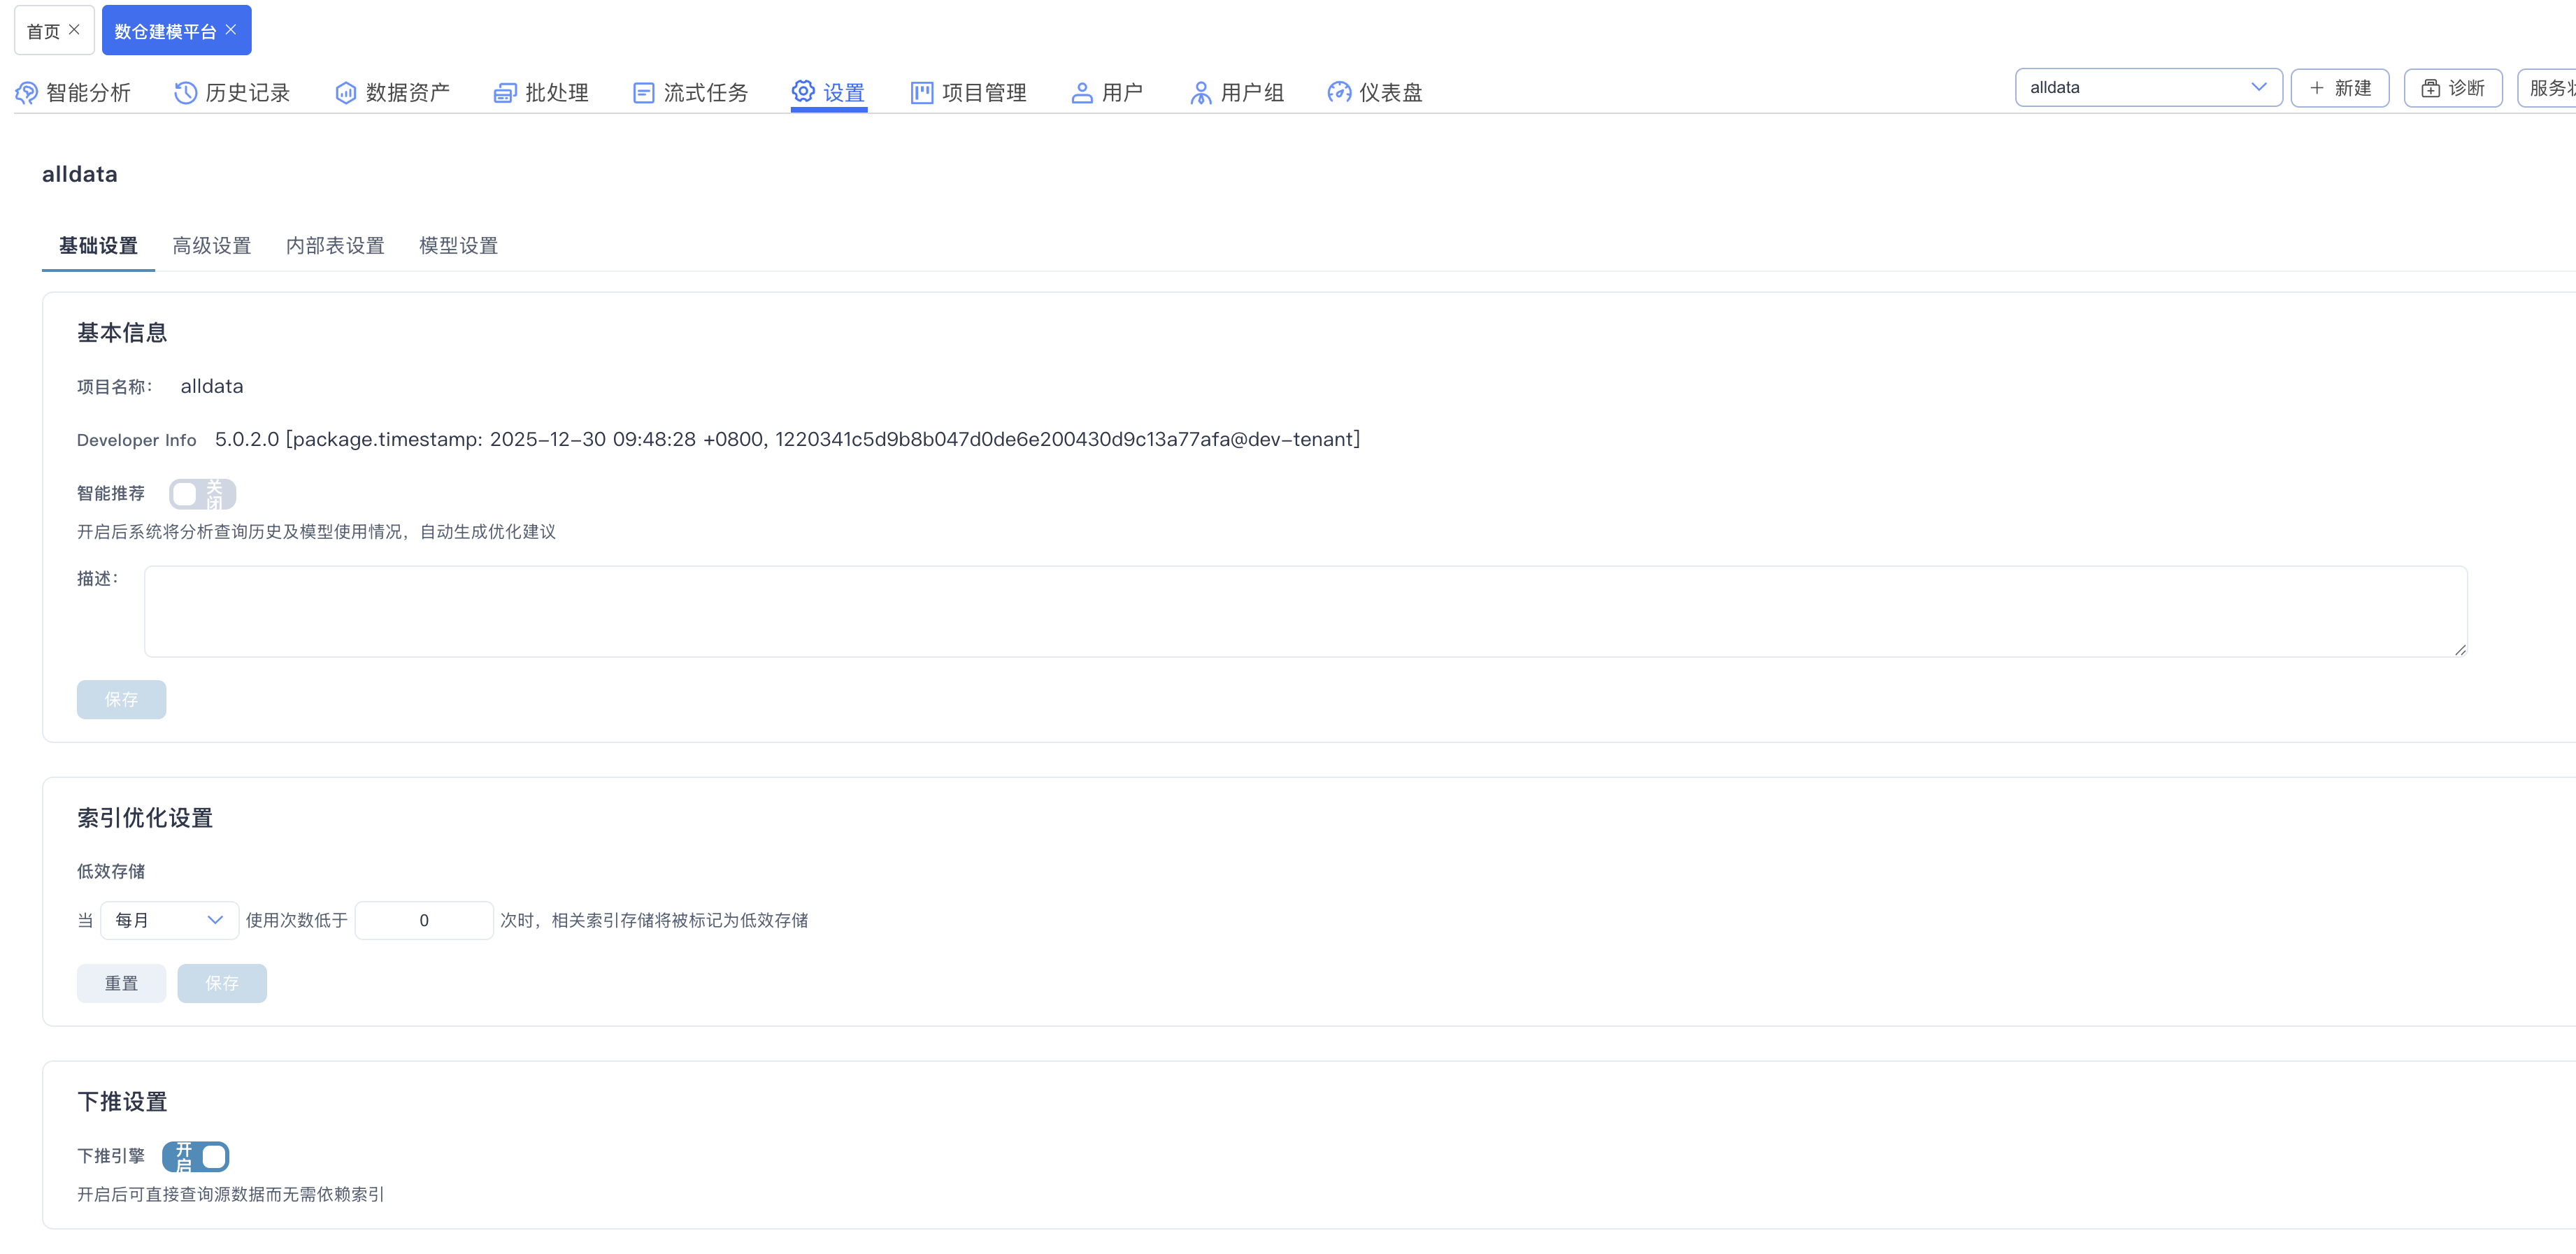Open the 每月 frequency dropdown
Screen dimensions: 2576x1254
169,920
